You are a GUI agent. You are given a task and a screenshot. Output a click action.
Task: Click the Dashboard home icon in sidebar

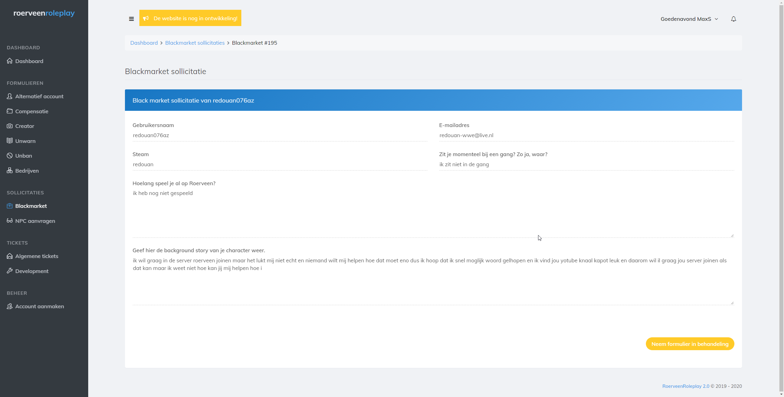[x=10, y=61]
